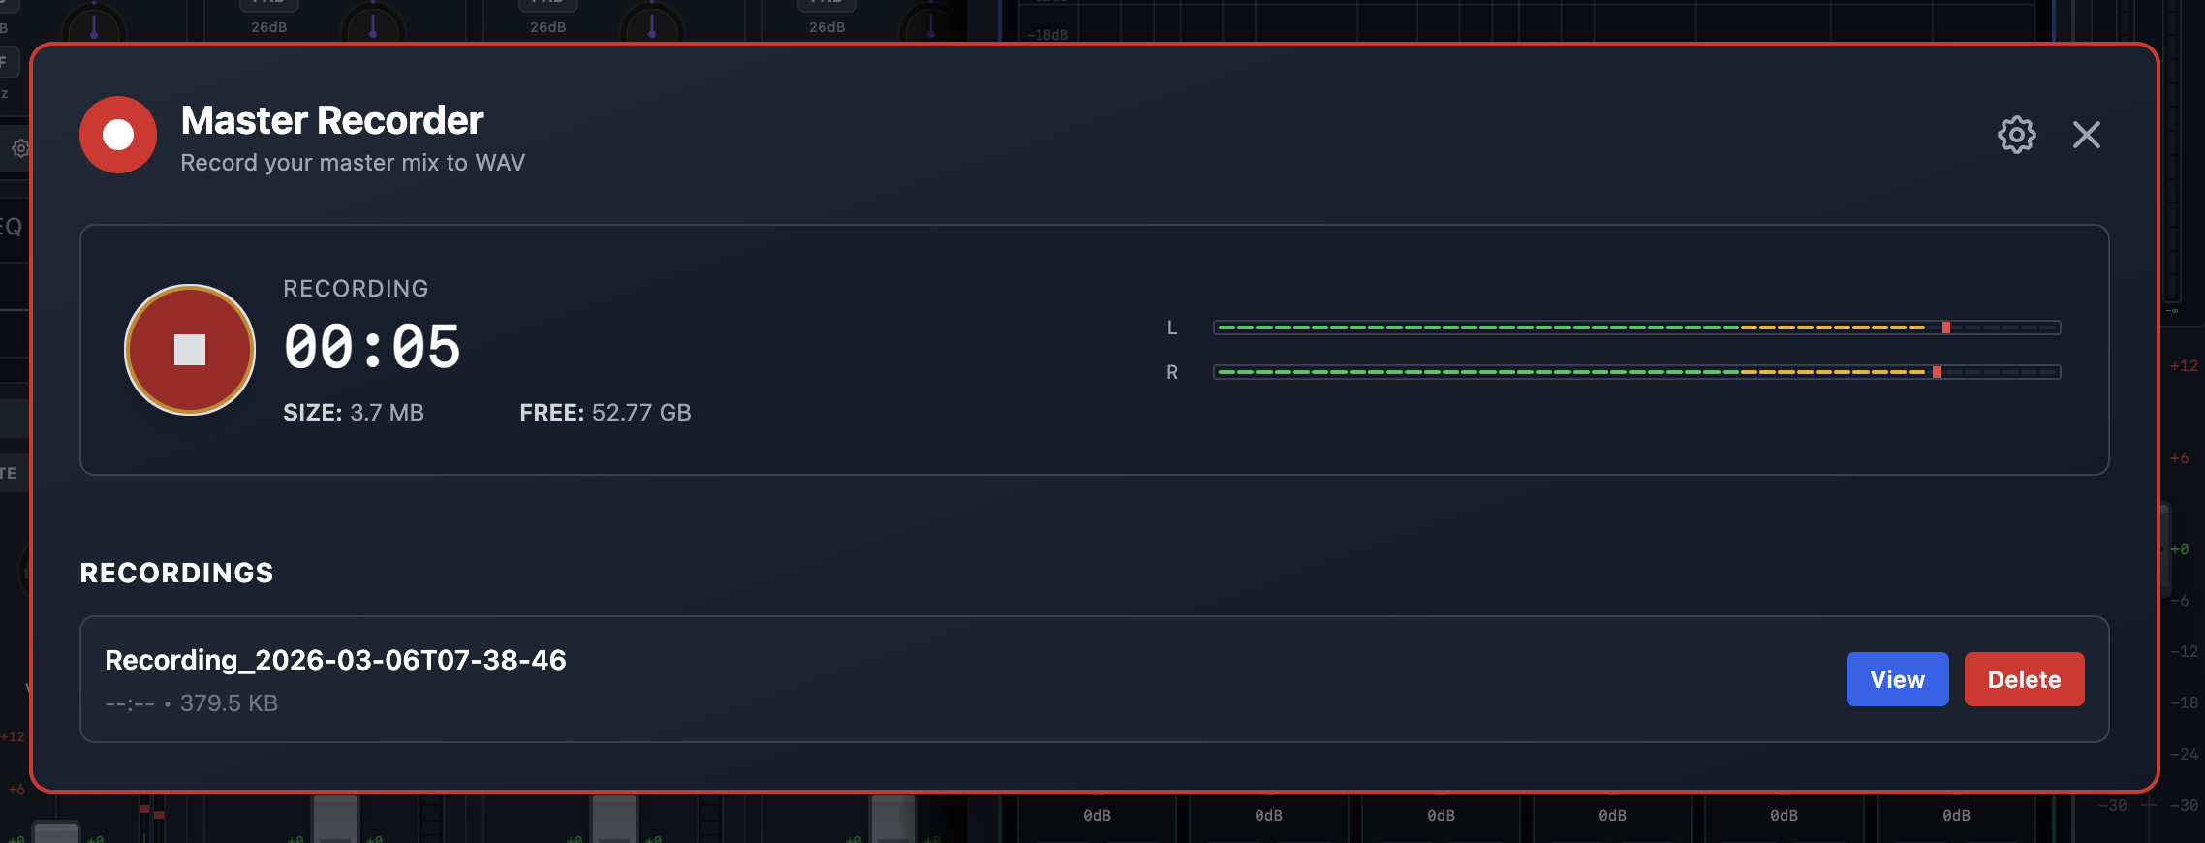Open Master Recorder settings gear
The image size is (2205, 843).
pyautogui.click(x=2016, y=135)
